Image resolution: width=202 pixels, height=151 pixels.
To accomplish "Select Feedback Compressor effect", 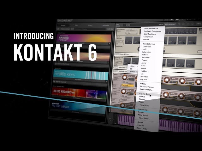I will coord(152,31).
